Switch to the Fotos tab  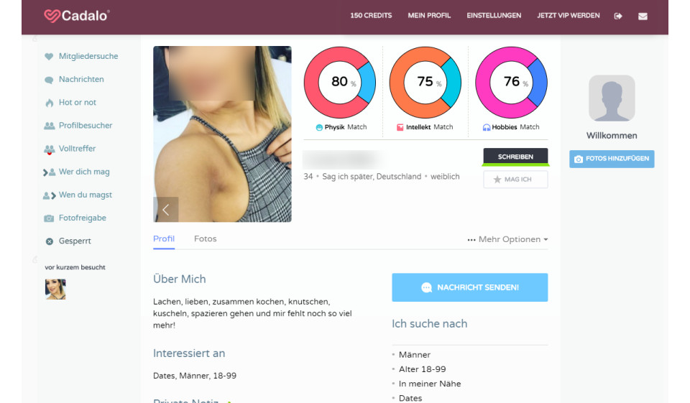click(205, 239)
